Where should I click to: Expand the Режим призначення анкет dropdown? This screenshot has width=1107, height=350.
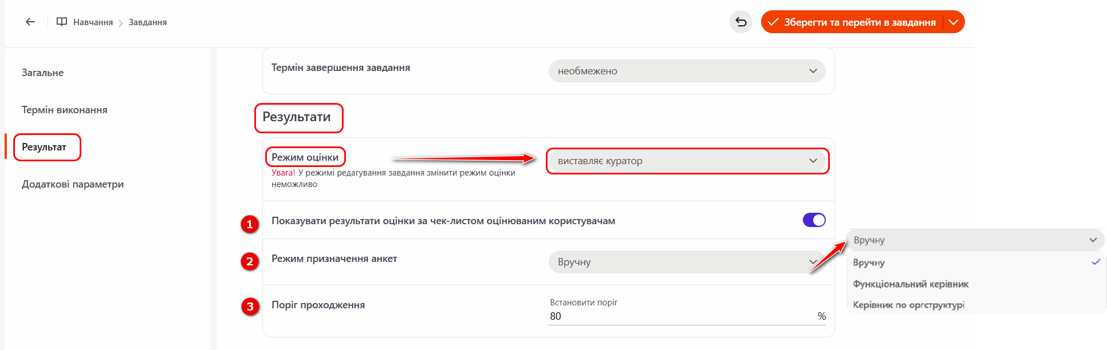click(687, 262)
